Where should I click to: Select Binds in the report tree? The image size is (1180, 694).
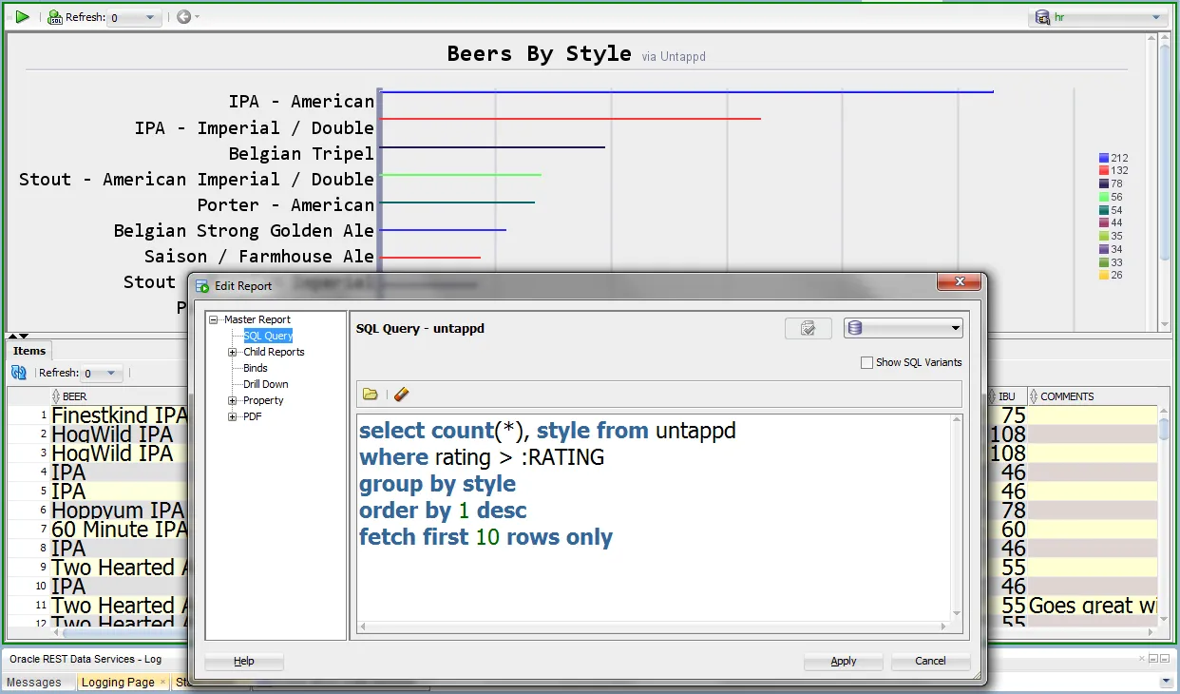pos(255,368)
